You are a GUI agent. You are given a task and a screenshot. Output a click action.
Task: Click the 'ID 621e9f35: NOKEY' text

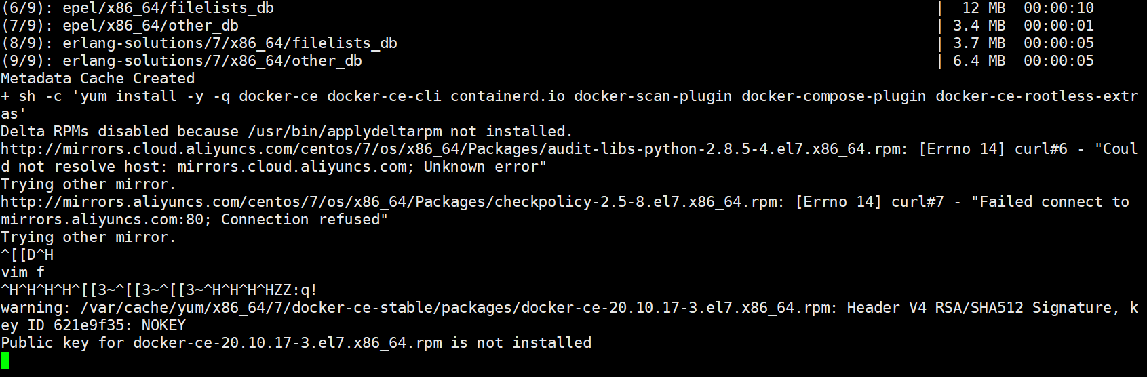click(106, 325)
